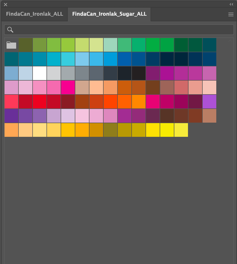Choose the dusty terracotta swatch ending purple row

click(x=209, y=116)
